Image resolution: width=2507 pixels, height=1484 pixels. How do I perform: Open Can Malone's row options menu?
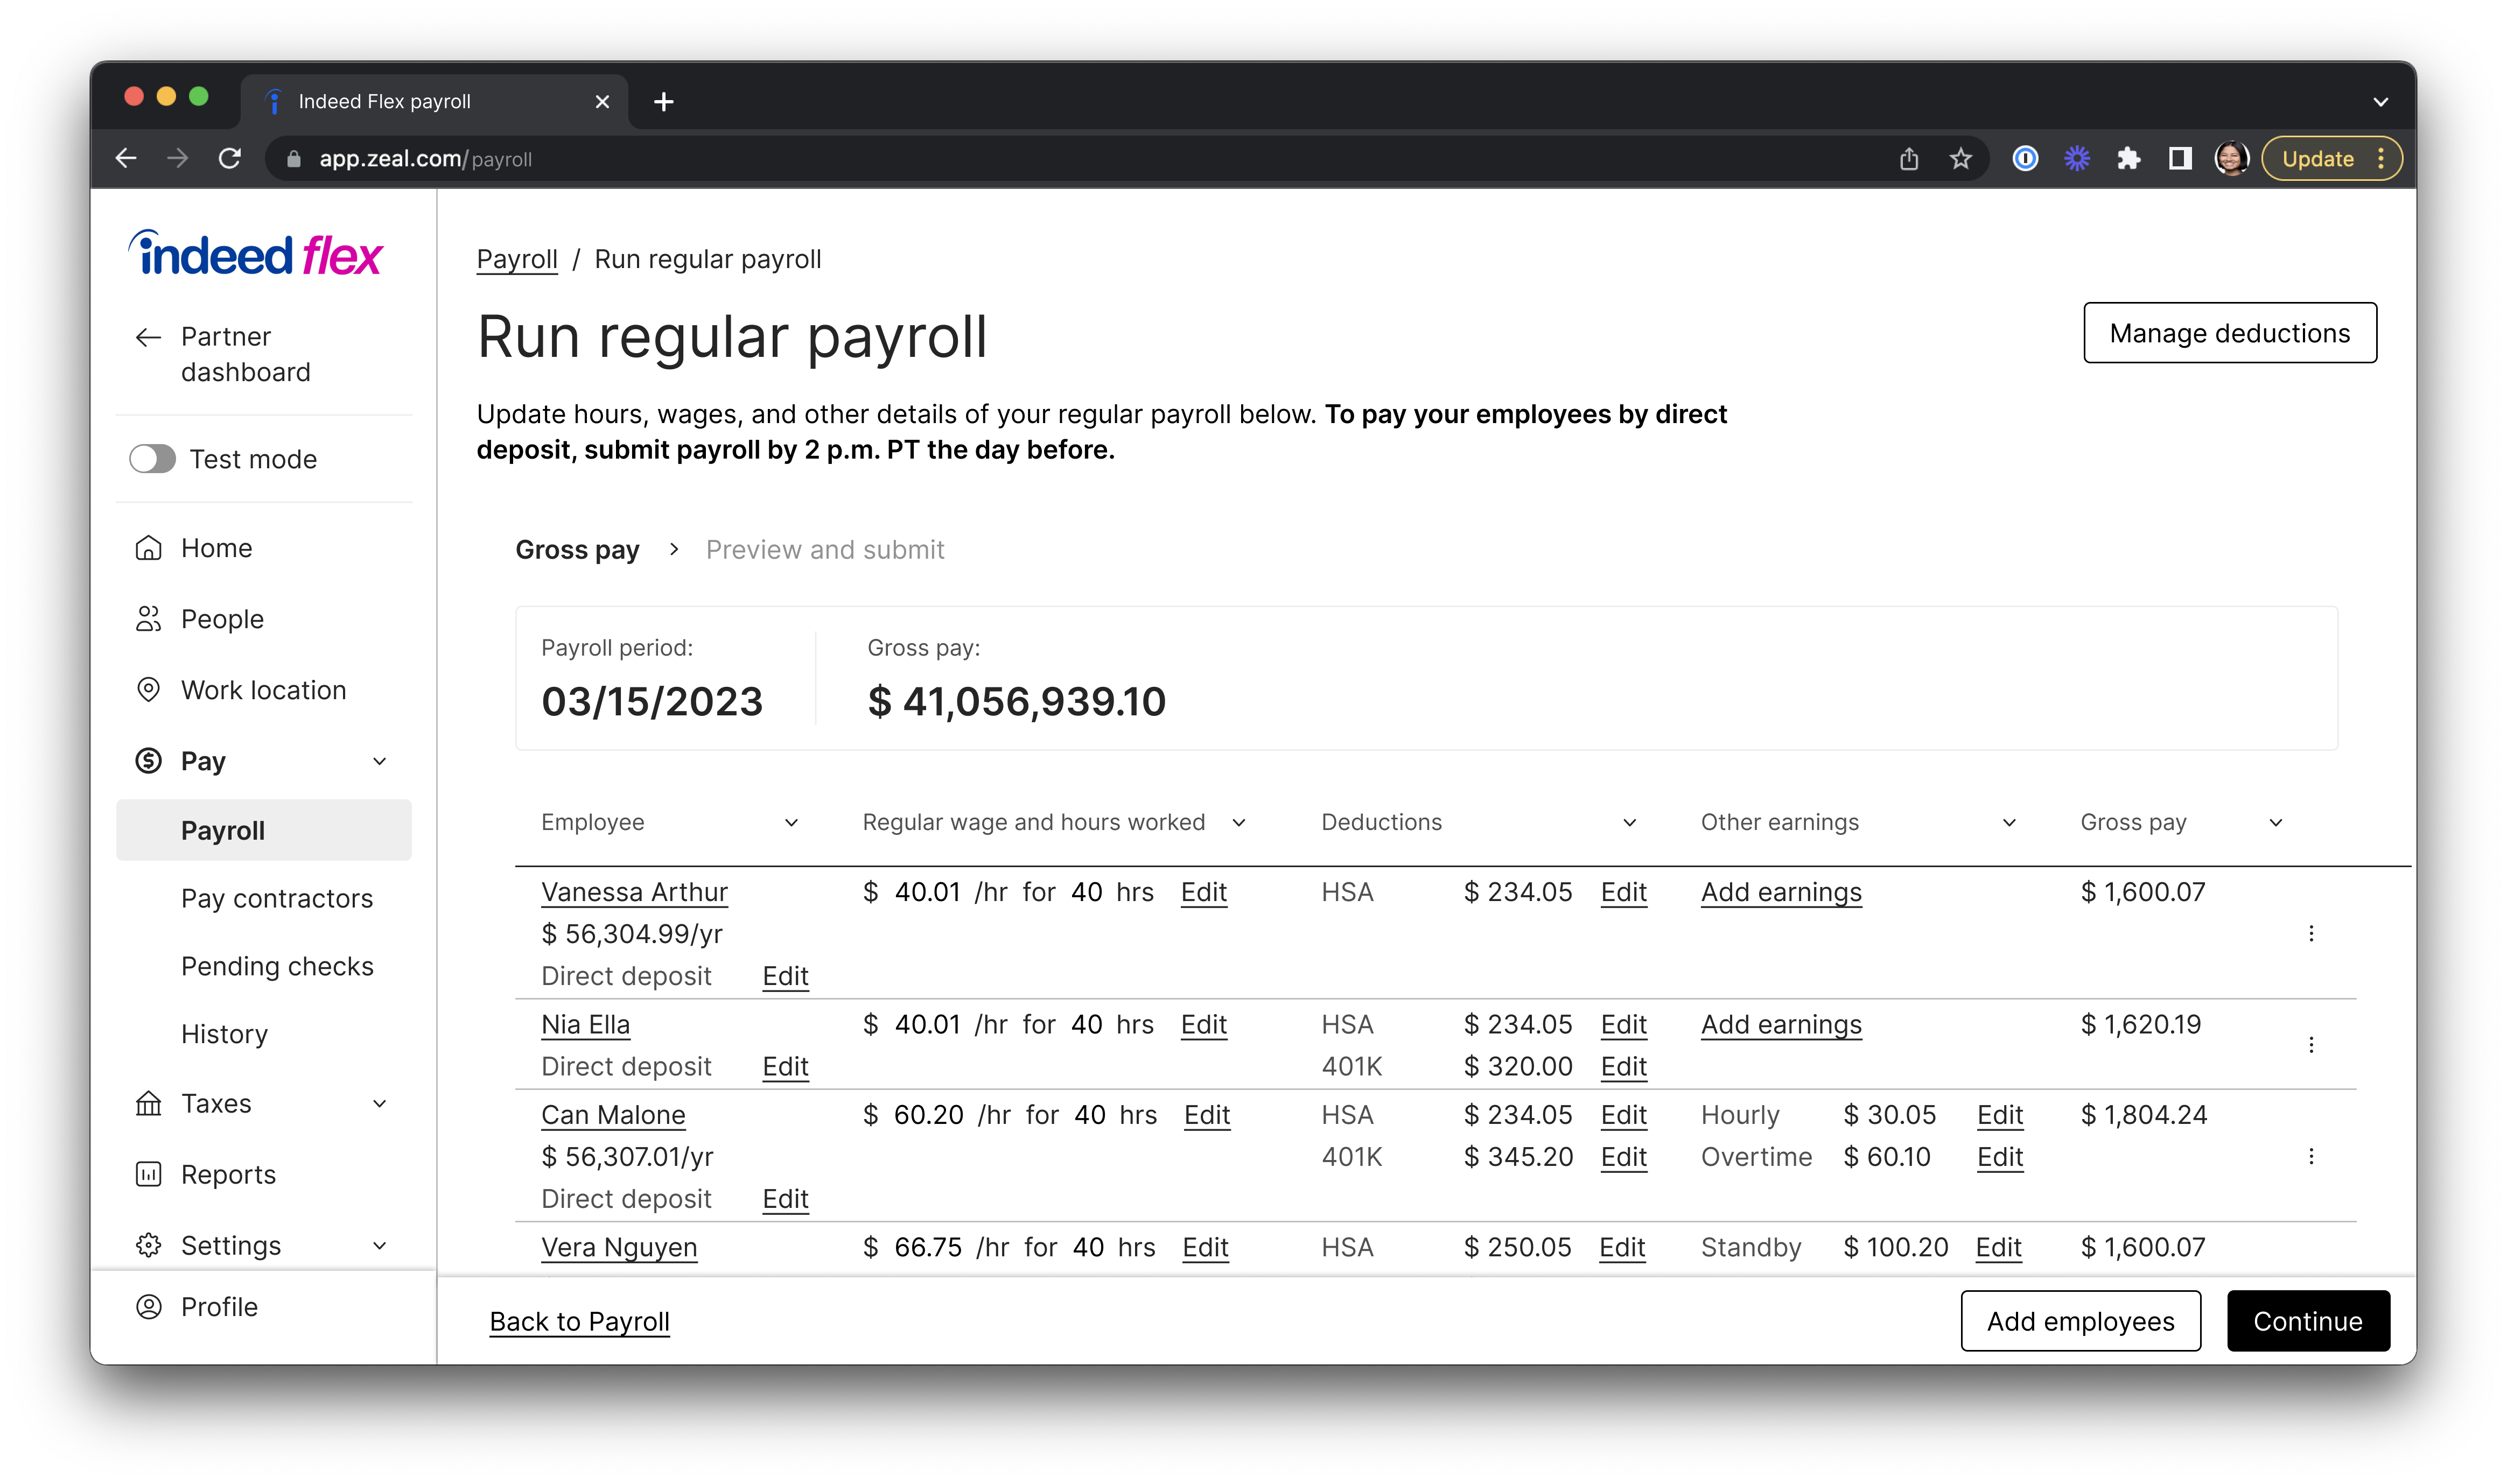pyautogui.click(x=2311, y=1157)
